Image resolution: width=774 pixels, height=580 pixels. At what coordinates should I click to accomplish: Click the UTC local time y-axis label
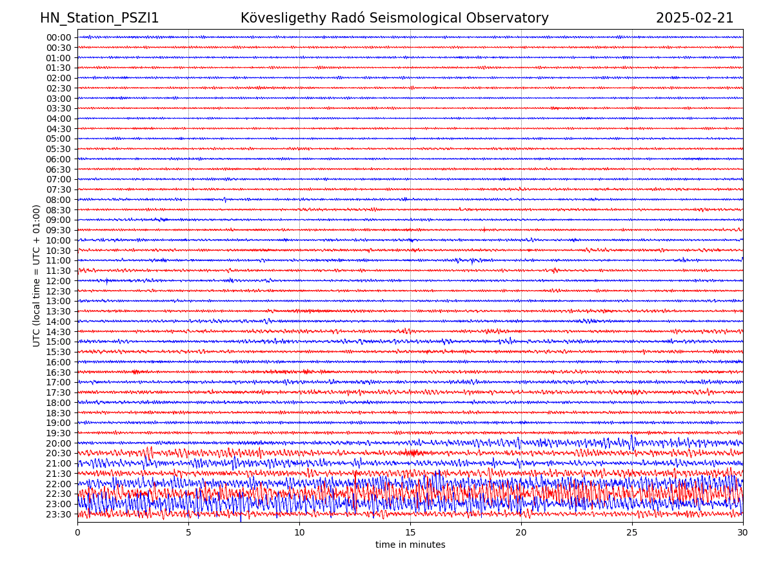click(37, 275)
